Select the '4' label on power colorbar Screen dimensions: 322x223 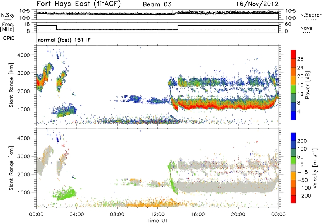pos(299,112)
